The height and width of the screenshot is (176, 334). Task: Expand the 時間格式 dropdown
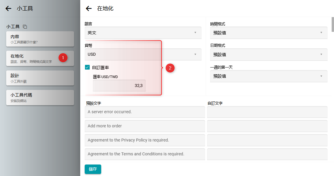pos(268,33)
